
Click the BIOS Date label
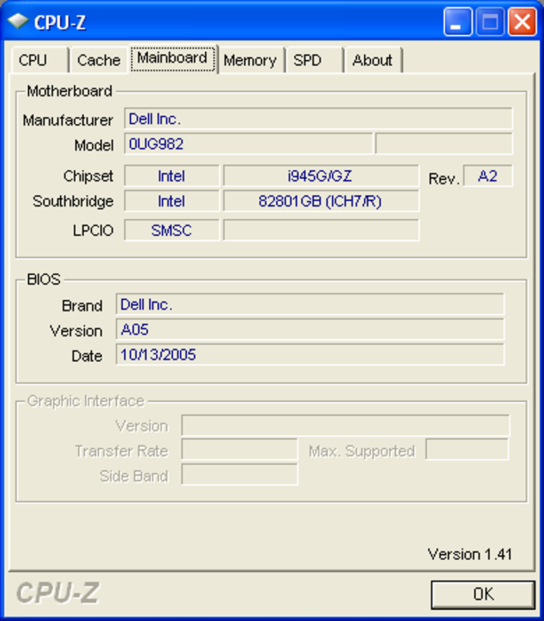point(87,356)
